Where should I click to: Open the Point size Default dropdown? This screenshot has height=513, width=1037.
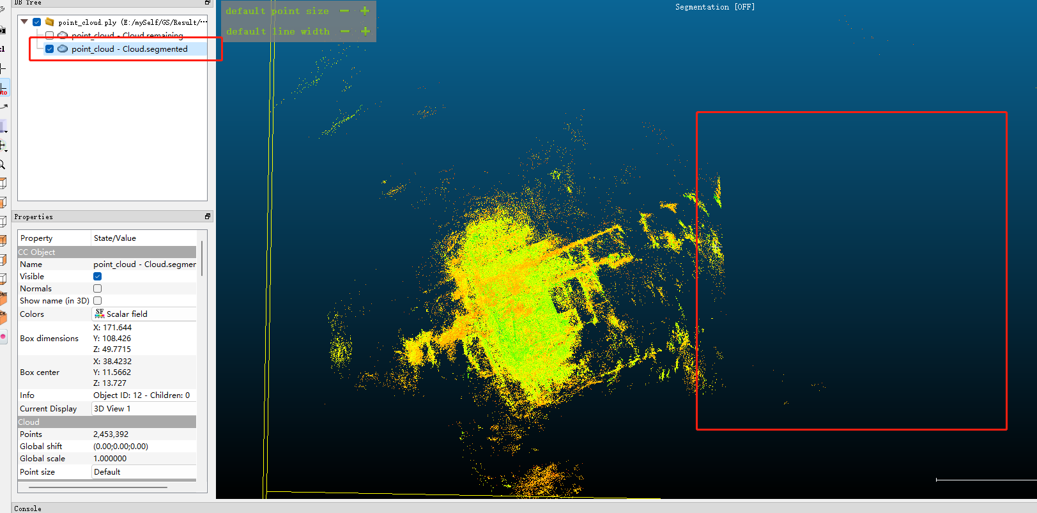[144, 472]
